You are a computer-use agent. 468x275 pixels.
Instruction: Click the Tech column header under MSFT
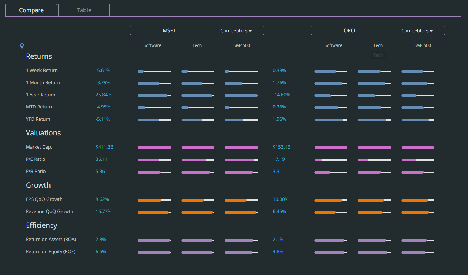tap(197, 45)
